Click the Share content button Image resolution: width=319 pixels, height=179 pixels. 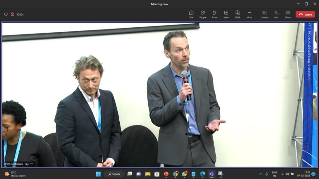coord(288,14)
